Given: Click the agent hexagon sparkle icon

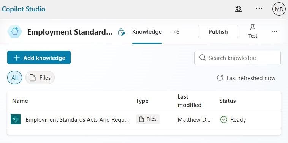Looking at the screenshot, I should click(x=15, y=32).
